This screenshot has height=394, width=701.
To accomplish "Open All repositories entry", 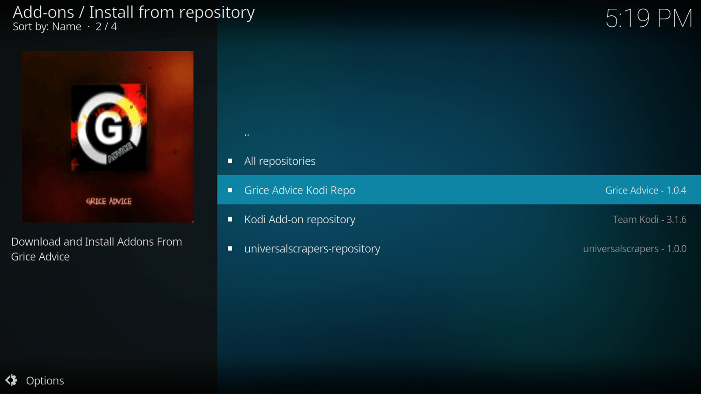I will point(459,161).
